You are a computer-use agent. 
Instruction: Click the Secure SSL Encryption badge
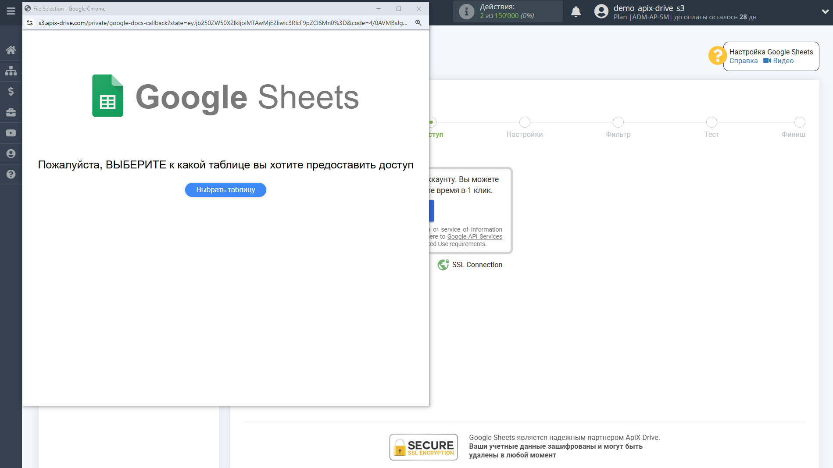coord(423,447)
